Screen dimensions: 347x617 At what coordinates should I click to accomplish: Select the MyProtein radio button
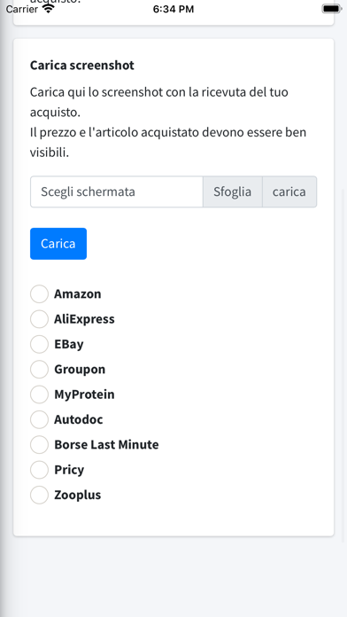(x=39, y=394)
